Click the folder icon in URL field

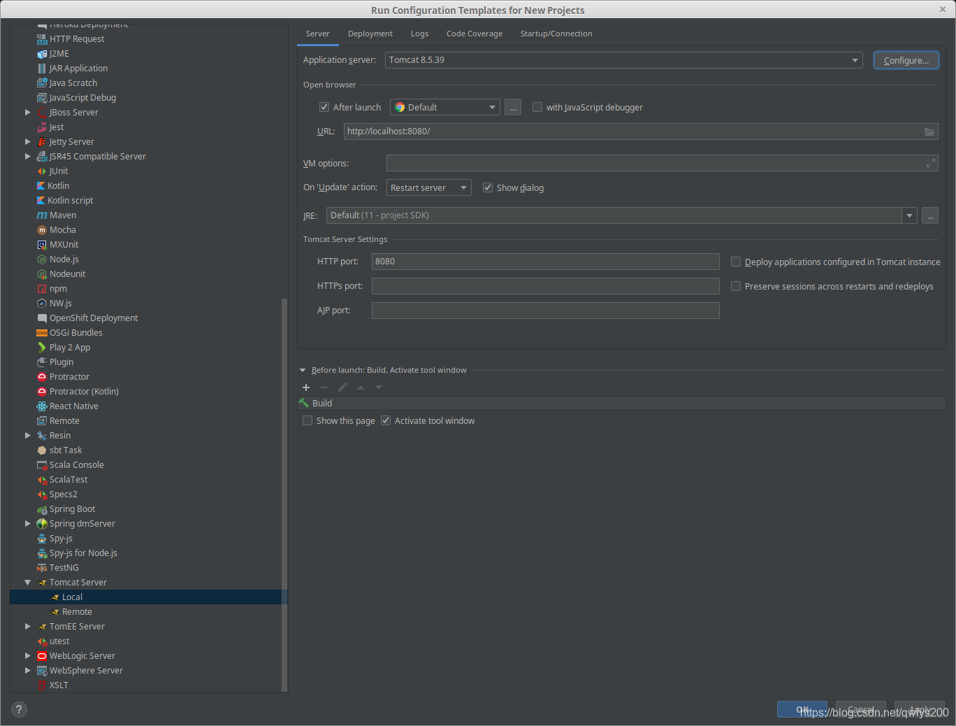(x=929, y=131)
